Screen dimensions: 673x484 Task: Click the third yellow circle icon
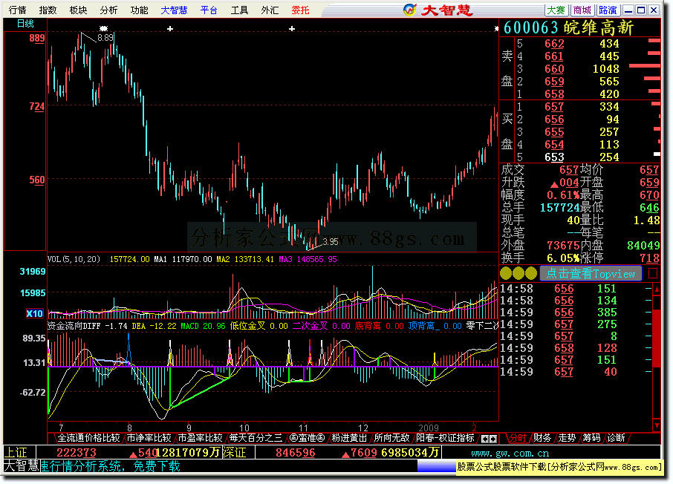(x=531, y=273)
